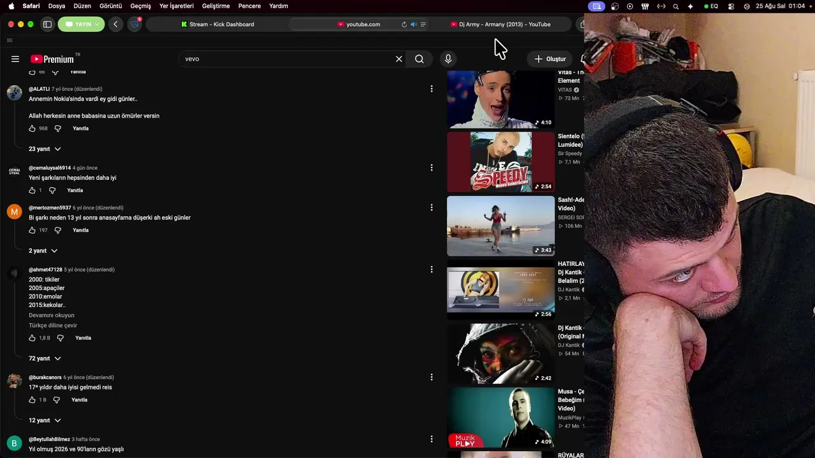This screenshot has width=815, height=458.
Task: Click Türkçe diline çevir link
Action: [x=53, y=326]
